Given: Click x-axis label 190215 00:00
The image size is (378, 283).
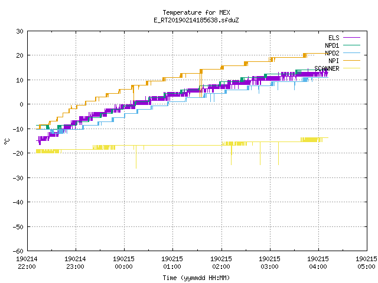Looking at the screenshot, I should point(123,262).
